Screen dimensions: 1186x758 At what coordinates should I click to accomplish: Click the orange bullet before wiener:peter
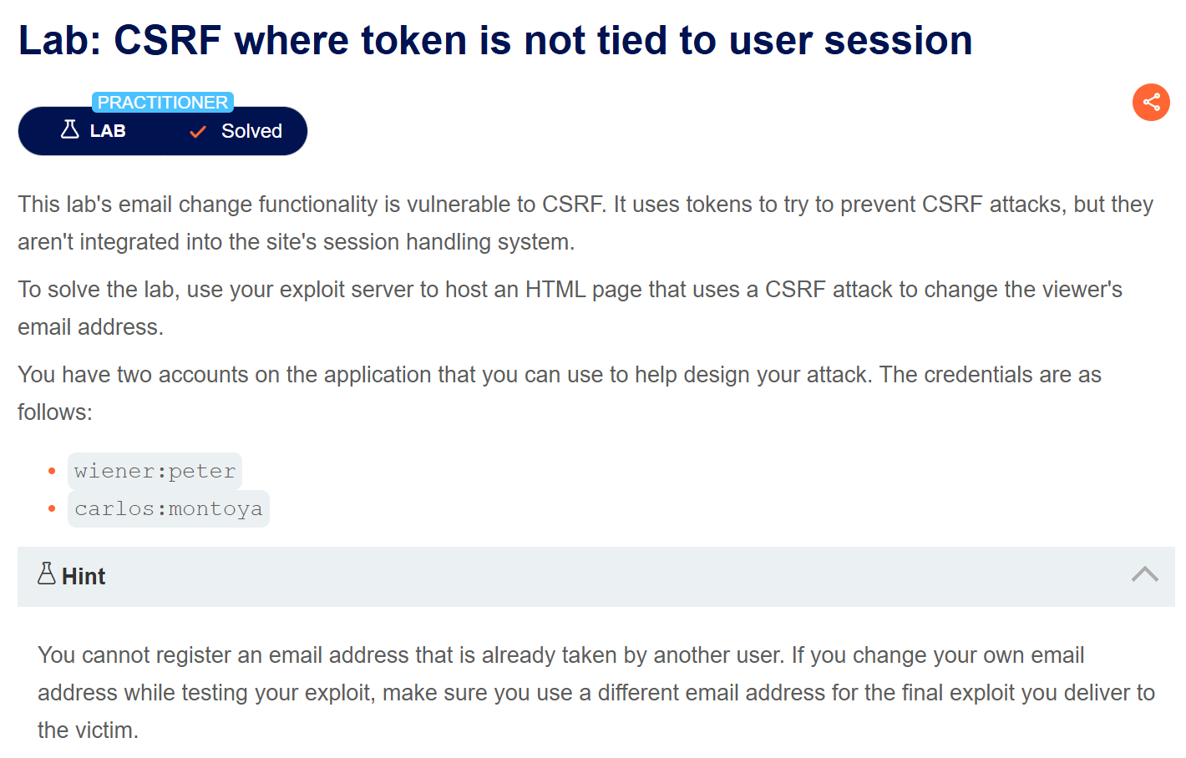tap(52, 472)
